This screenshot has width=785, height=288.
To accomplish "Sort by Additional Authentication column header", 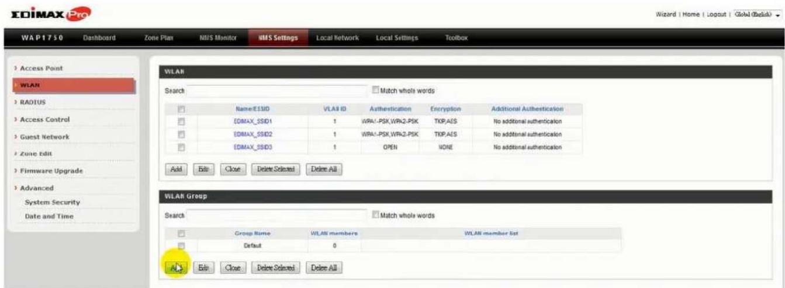I will click(528, 109).
